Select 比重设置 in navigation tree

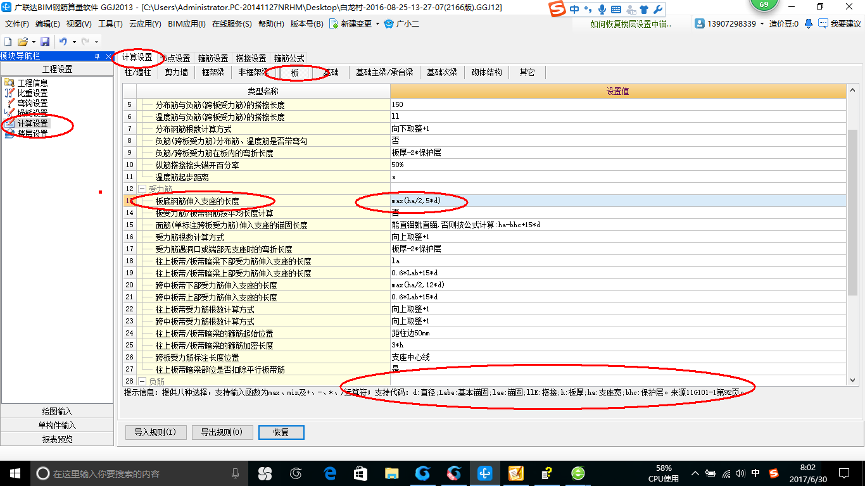coord(32,93)
